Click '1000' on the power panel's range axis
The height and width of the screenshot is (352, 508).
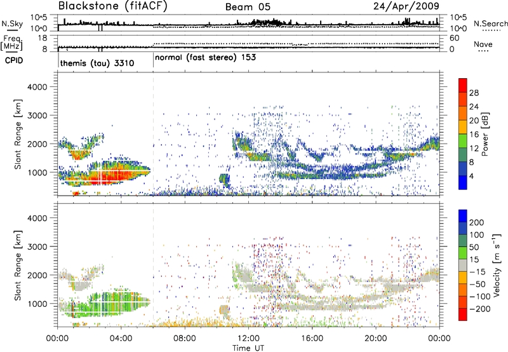pyautogui.click(x=37, y=172)
